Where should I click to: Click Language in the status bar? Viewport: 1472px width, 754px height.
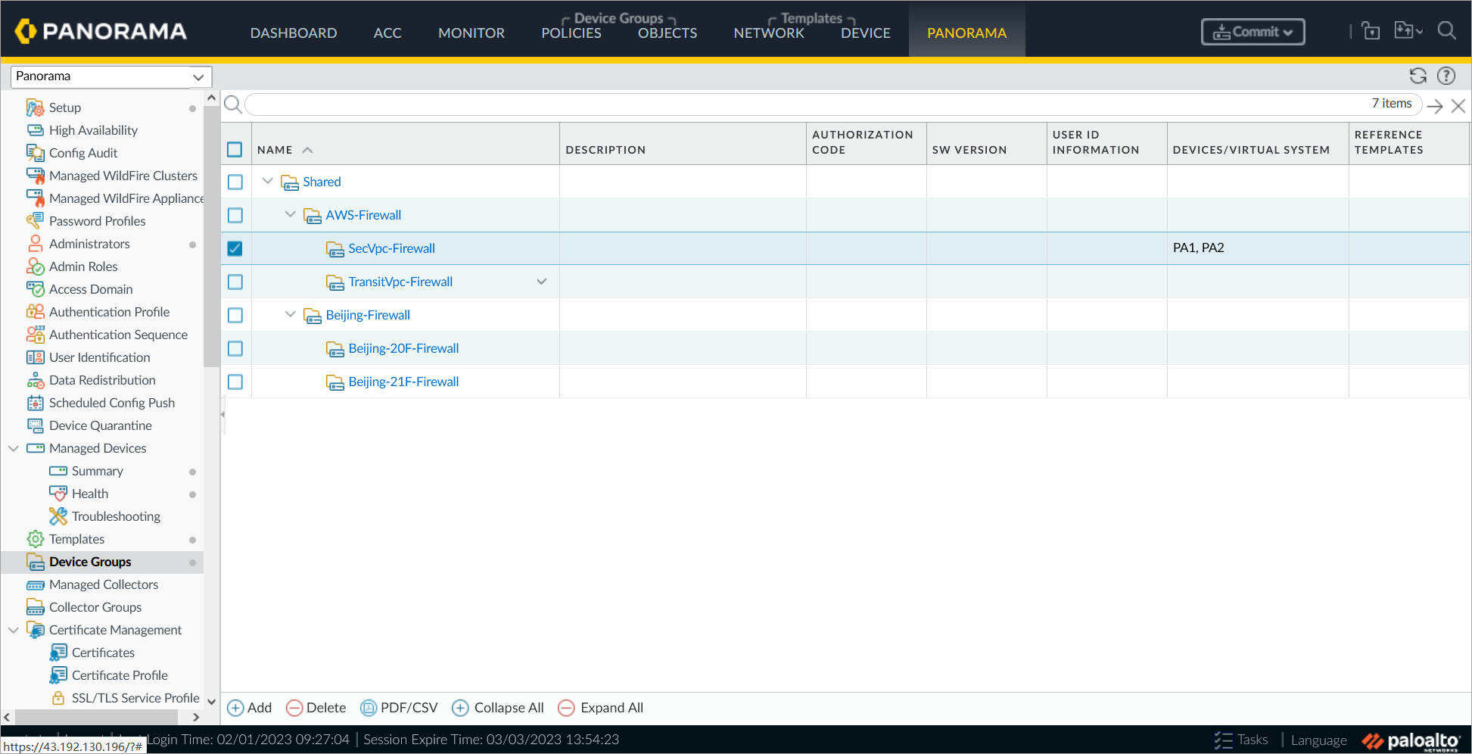tap(1318, 740)
